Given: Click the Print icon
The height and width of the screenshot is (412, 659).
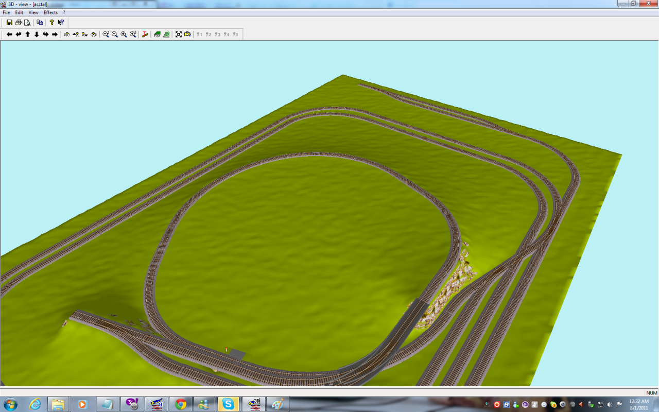Looking at the screenshot, I should pos(19,23).
